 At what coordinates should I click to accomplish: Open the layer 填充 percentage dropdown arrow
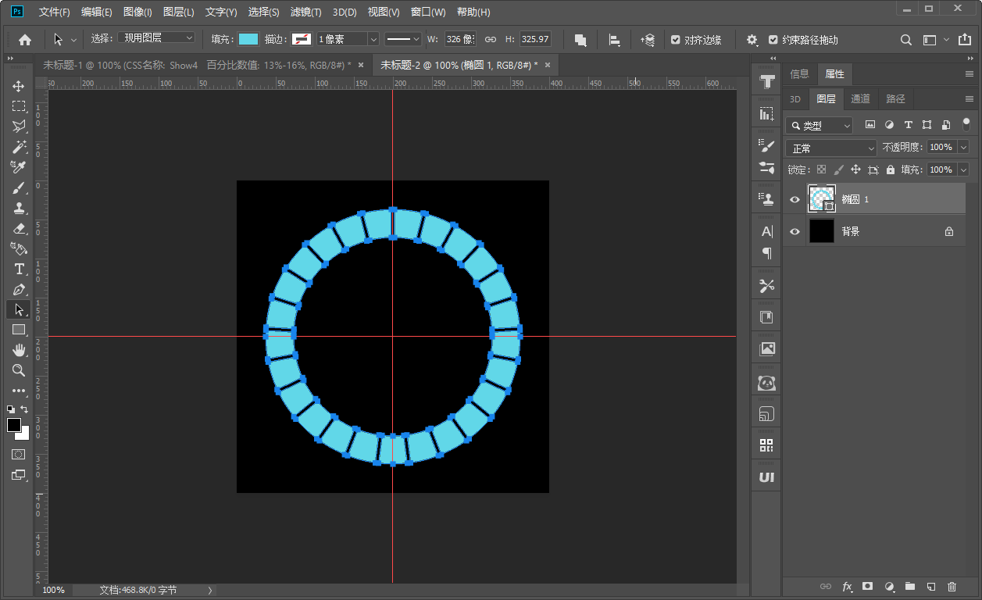pyautogui.click(x=963, y=170)
